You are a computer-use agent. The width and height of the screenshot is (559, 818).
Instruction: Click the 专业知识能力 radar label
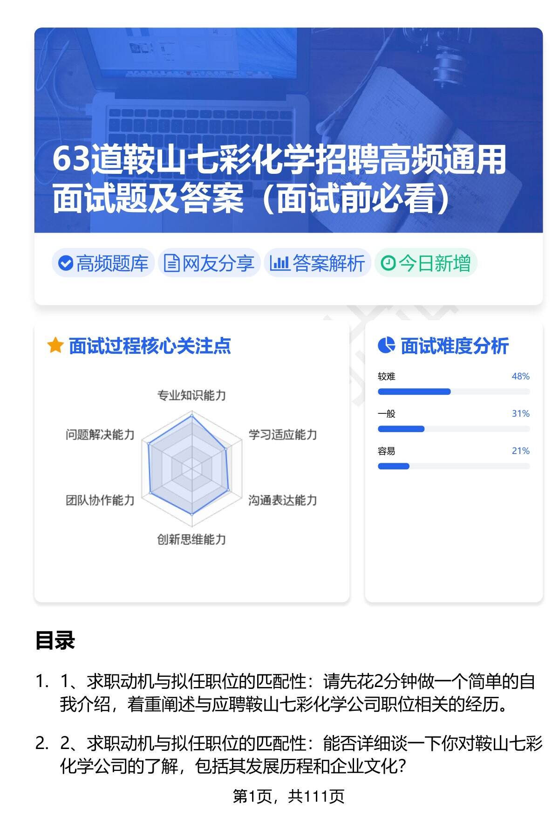(191, 396)
